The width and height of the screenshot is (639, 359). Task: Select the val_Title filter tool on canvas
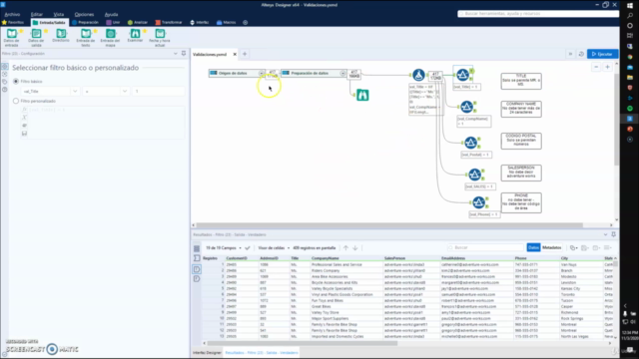(x=462, y=75)
